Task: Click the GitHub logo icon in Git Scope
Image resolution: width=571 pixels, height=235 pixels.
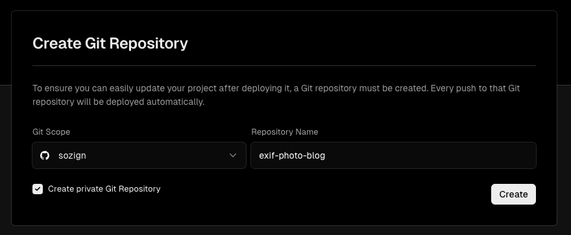Action: coord(45,155)
